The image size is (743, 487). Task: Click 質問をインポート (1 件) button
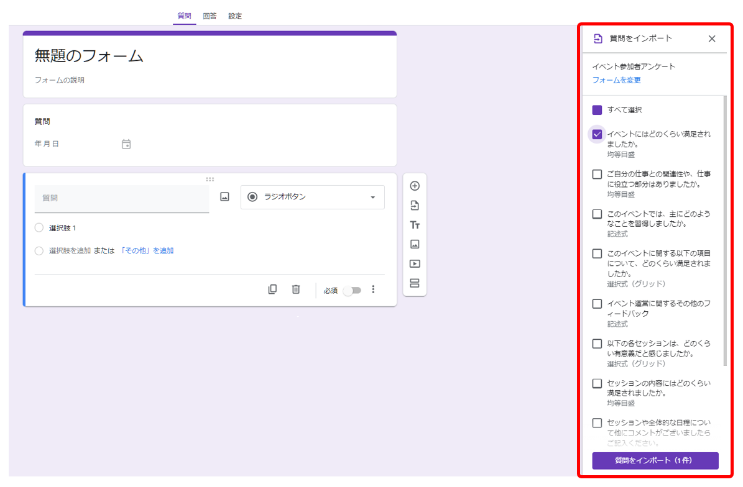click(655, 460)
